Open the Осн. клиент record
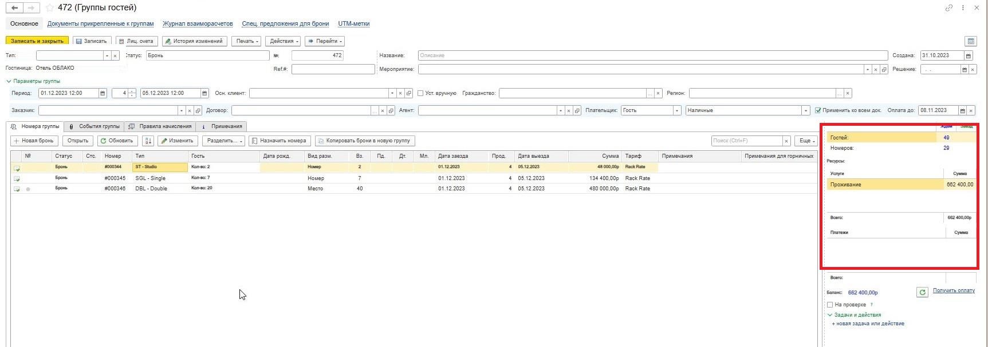 409,93
